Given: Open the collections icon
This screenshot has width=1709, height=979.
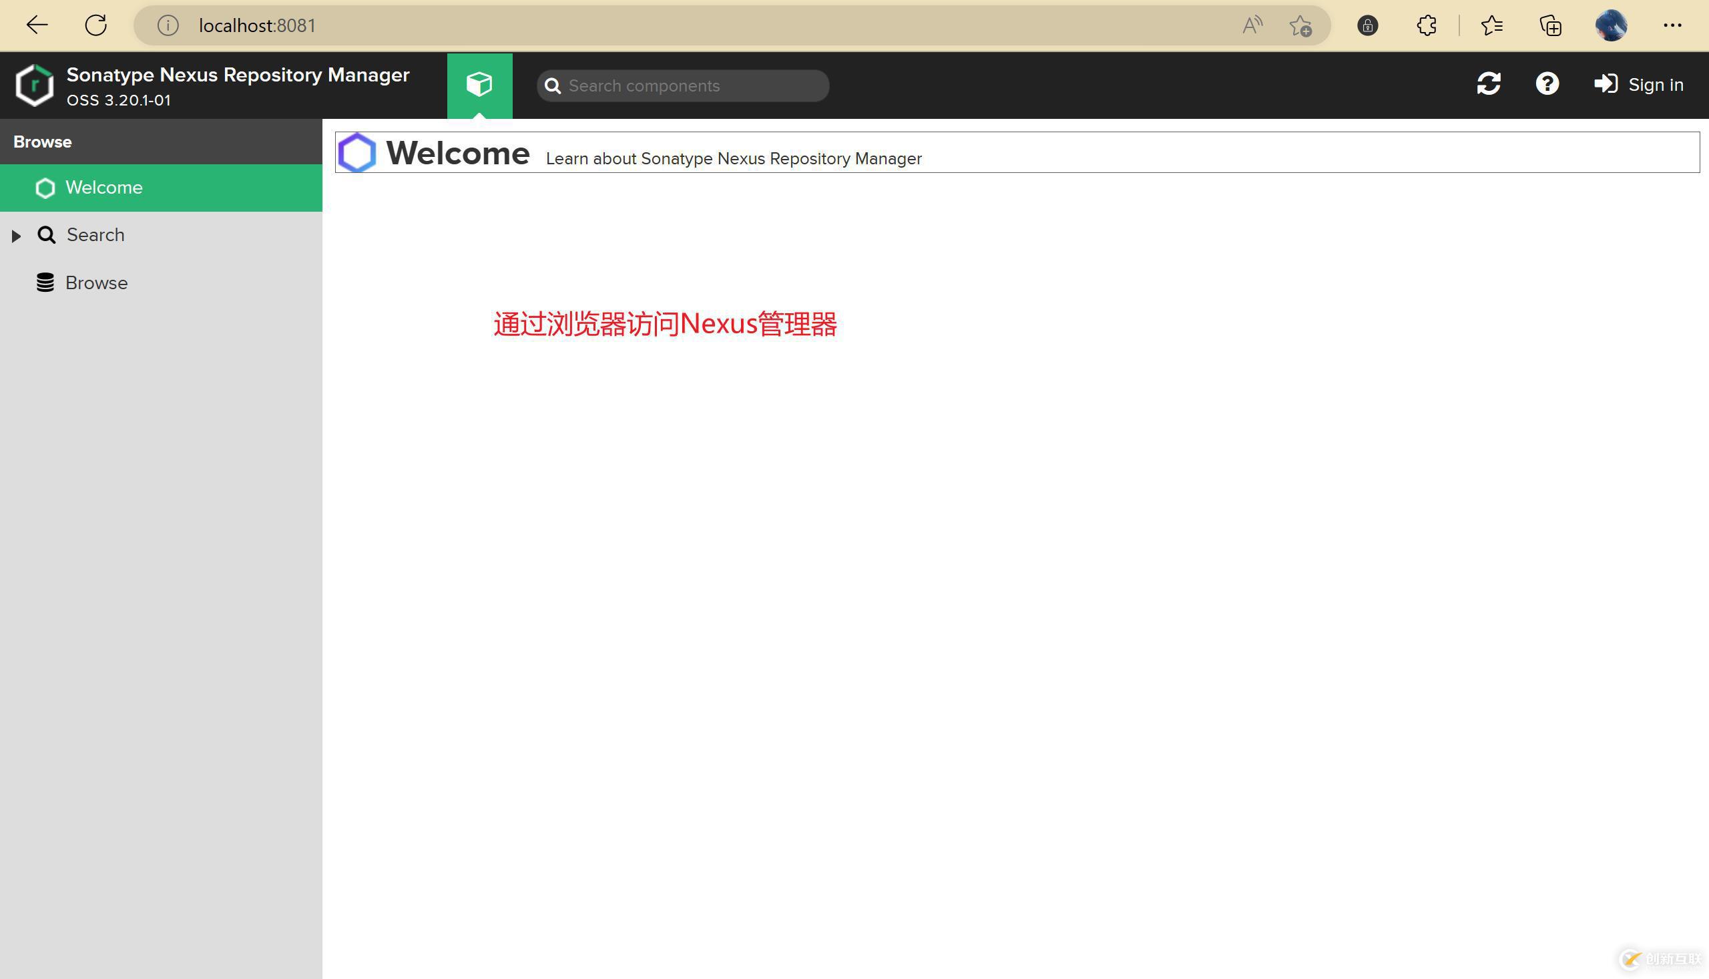Looking at the screenshot, I should 1550,25.
